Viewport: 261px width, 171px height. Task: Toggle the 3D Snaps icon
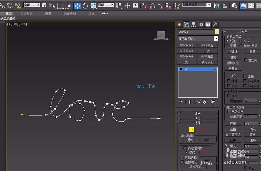point(144,6)
